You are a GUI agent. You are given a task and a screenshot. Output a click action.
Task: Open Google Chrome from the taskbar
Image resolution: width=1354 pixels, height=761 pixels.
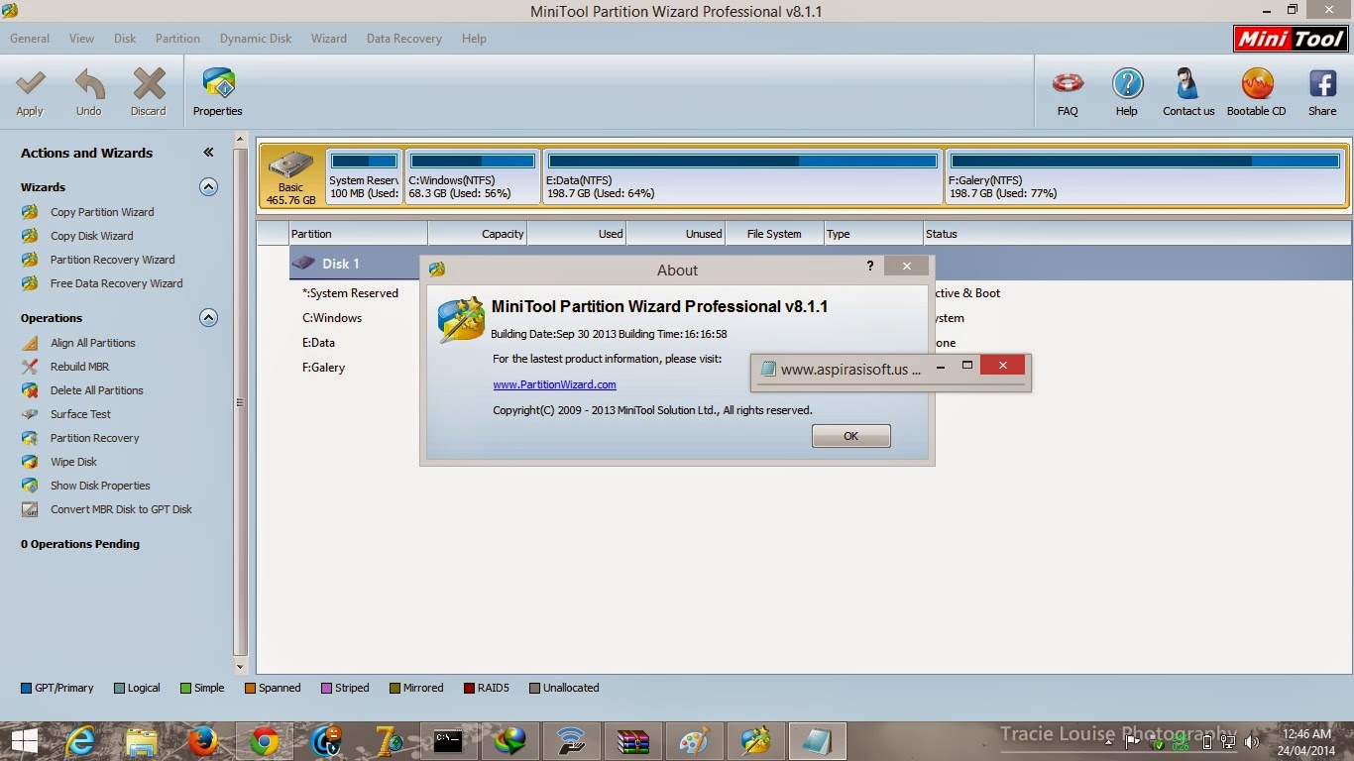(265, 741)
